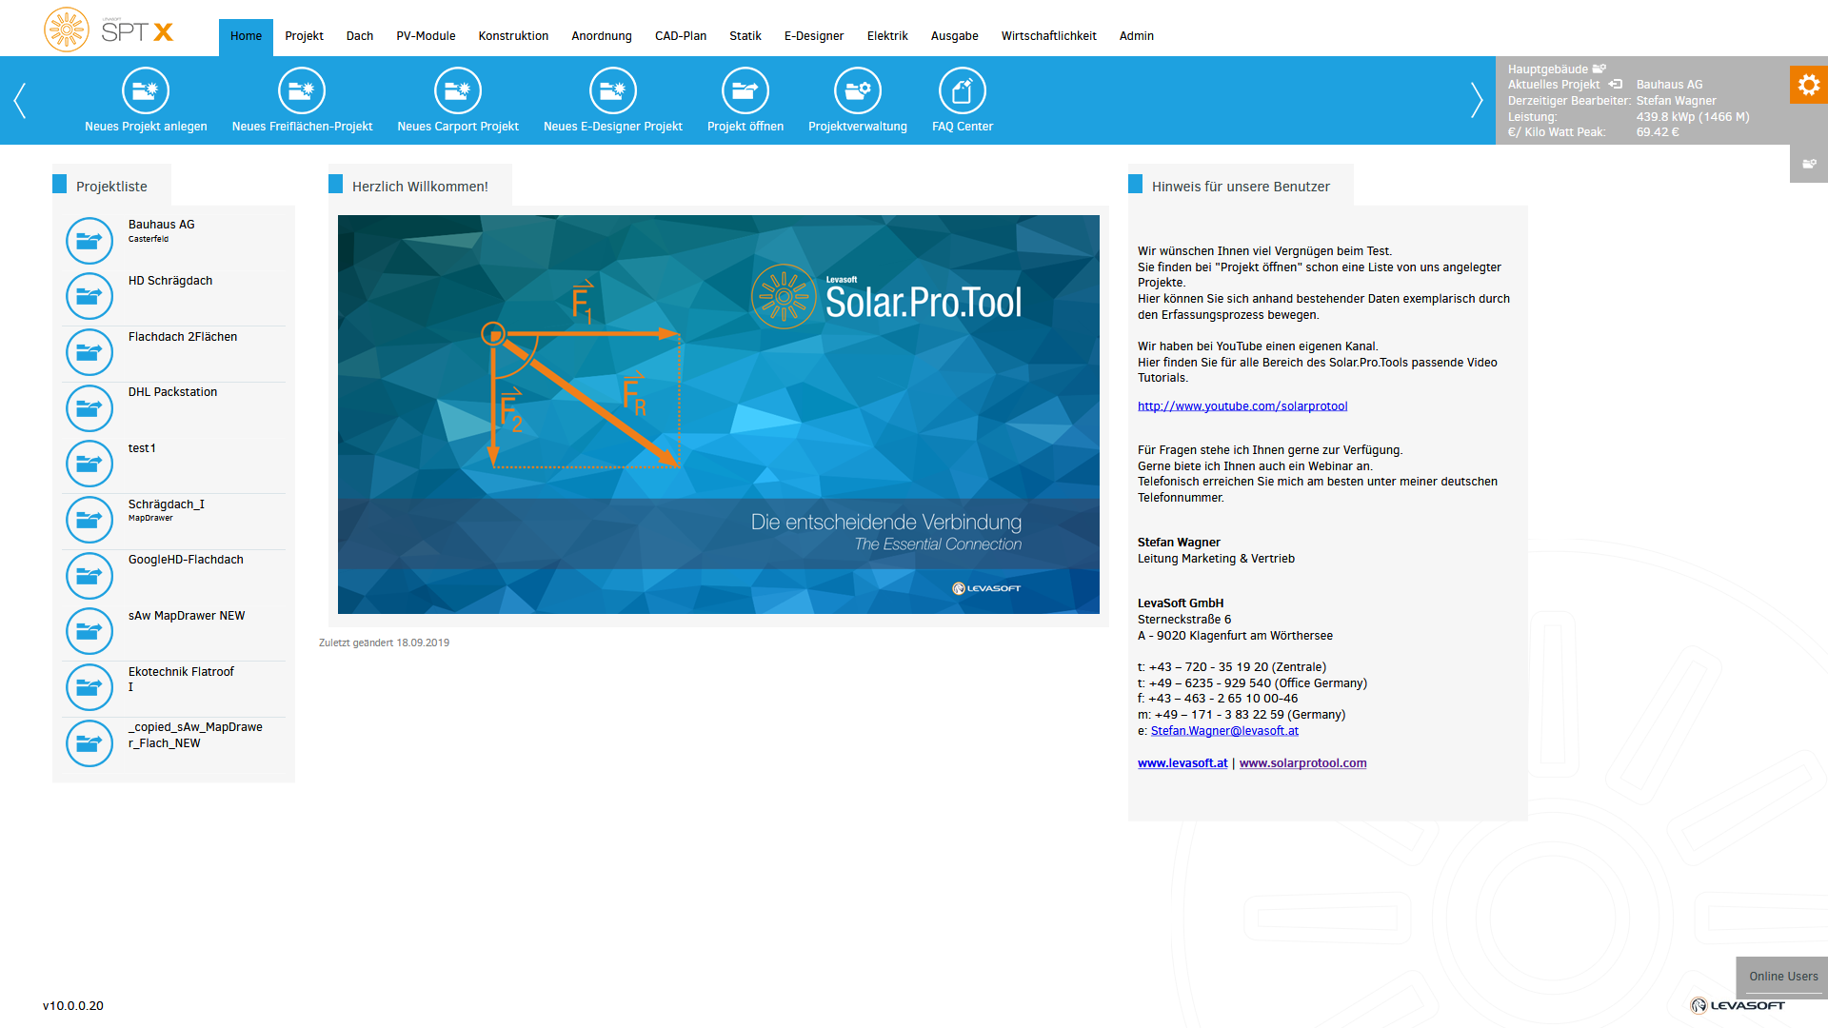Screen dimensions: 1828x1028
Task: Click the gray folder icon below the gear
Action: point(1809,164)
